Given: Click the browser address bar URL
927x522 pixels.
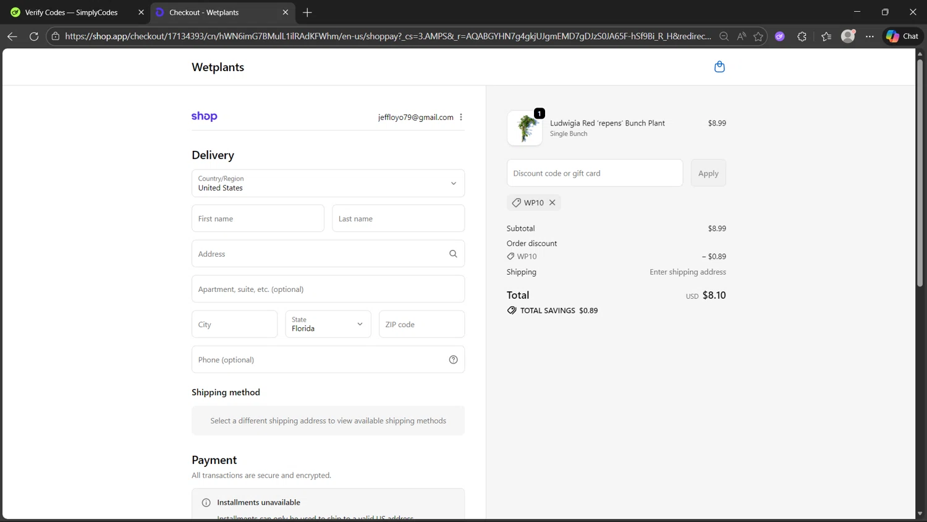Looking at the screenshot, I should (x=388, y=36).
